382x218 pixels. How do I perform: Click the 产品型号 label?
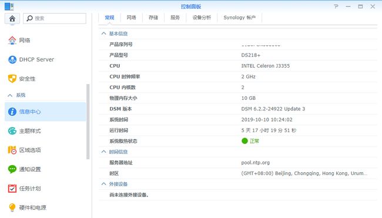pos(119,55)
